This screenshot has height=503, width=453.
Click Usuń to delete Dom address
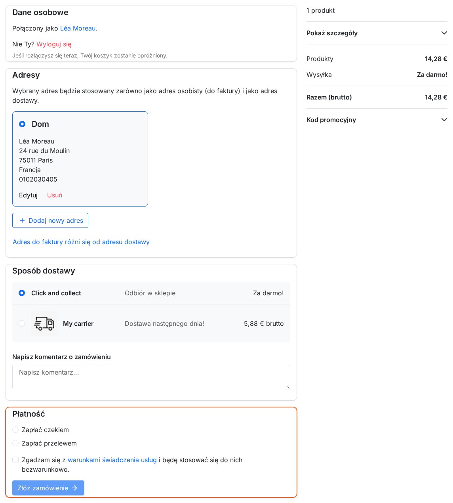click(x=55, y=195)
